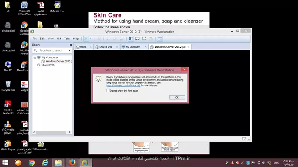Open the library search filter dropdown
The width and height of the screenshot is (298, 167).
pyautogui.click(x=70, y=50)
